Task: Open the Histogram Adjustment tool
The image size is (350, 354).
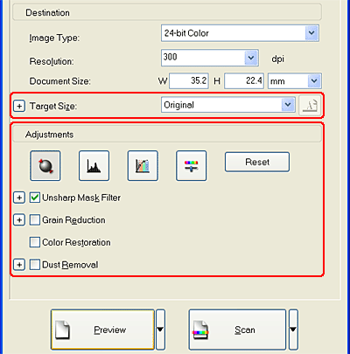Action: (94, 166)
